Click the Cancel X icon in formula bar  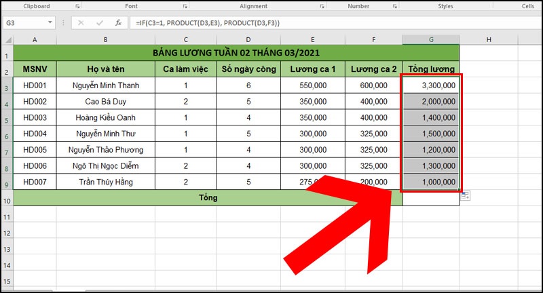[81, 22]
